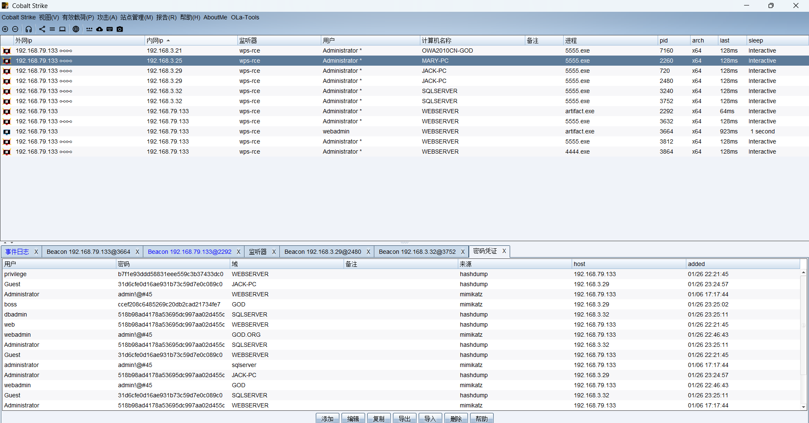Open downloaded files cloud icon
Image resolution: width=809 pixels, height=423 pixels.
(x=99, y=29)
